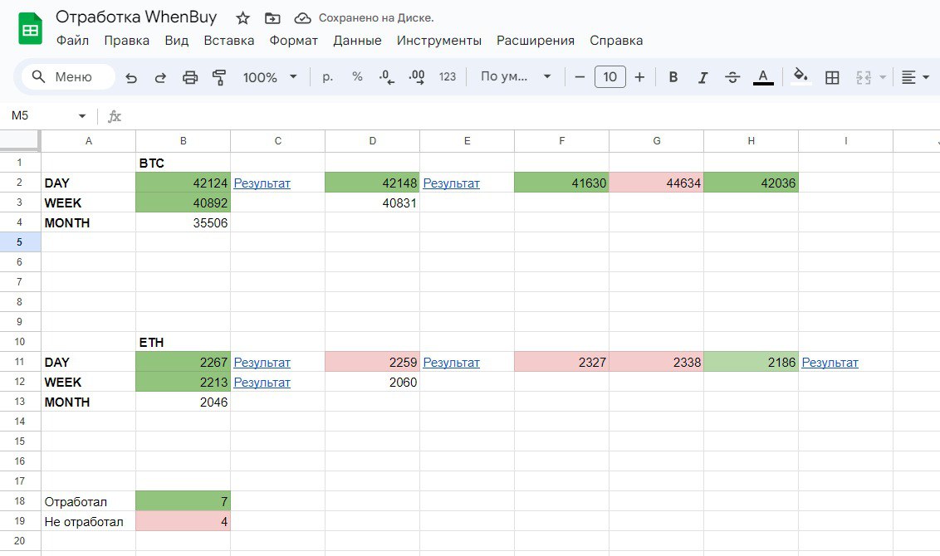
Task: Open the fill color picker
Action: point(800,77)
